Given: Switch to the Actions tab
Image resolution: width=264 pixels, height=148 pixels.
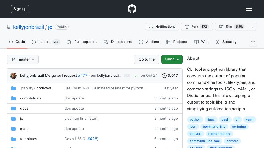Looking at the screenshot, I should pyautogui.click(x=149, y=42).
